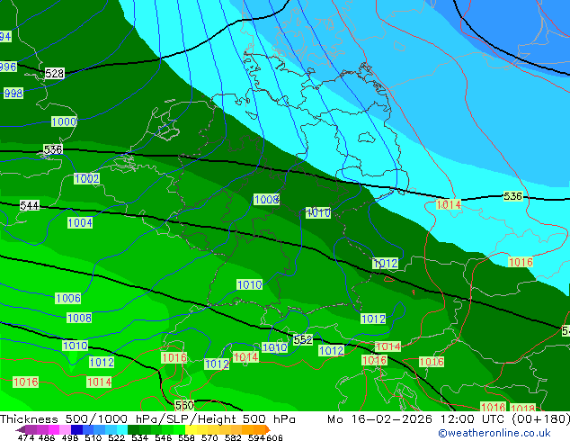The image size is (570, 441).
Task: Click the 12:00 UTC time text
Action: (474, 419)
